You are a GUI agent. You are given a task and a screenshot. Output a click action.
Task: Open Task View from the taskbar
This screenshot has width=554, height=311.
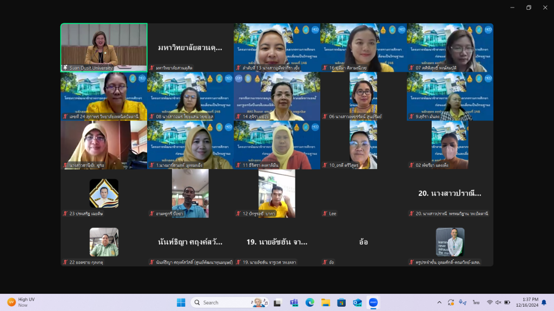pyautogui.click(x=278, y=302)
